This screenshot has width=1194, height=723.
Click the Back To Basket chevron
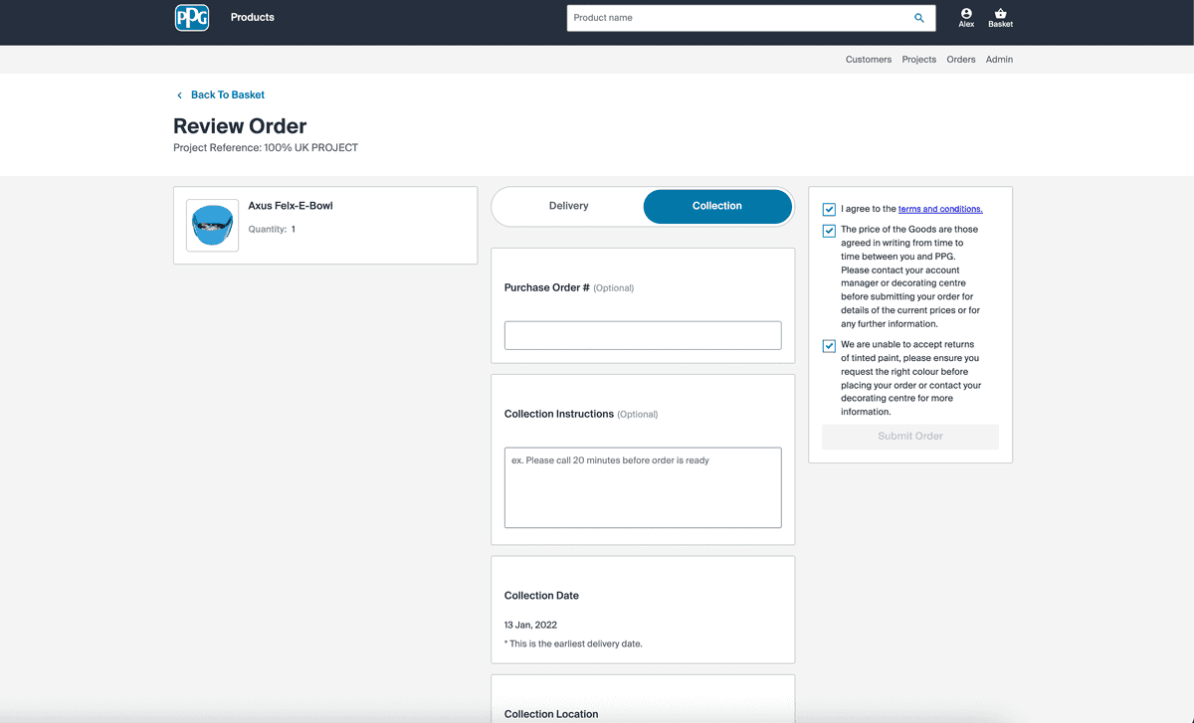tap(180, 95)
